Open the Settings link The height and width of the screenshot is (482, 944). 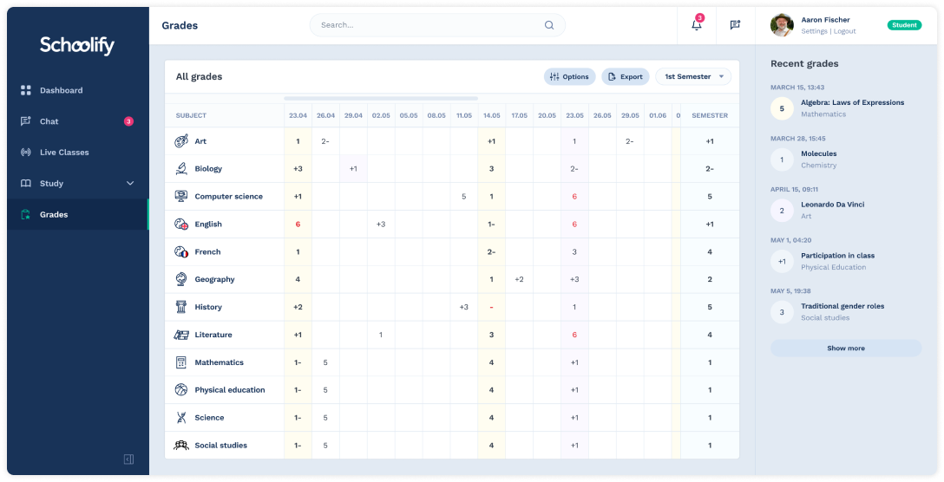(814, 31)
